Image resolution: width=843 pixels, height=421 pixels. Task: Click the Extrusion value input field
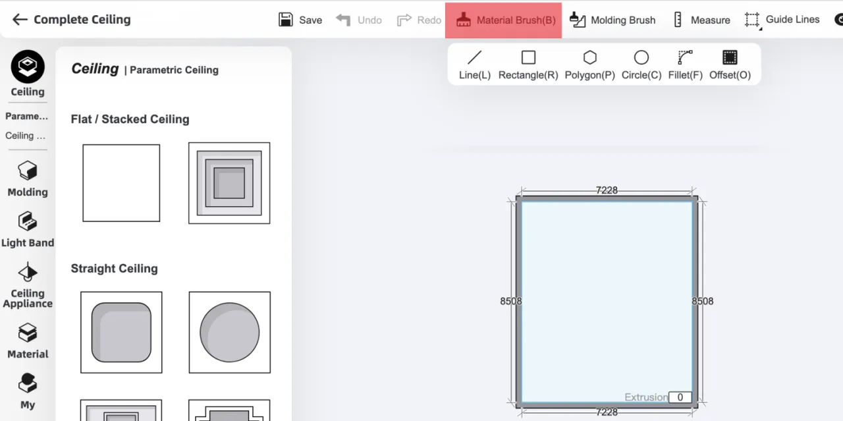[x=680, y=397]
